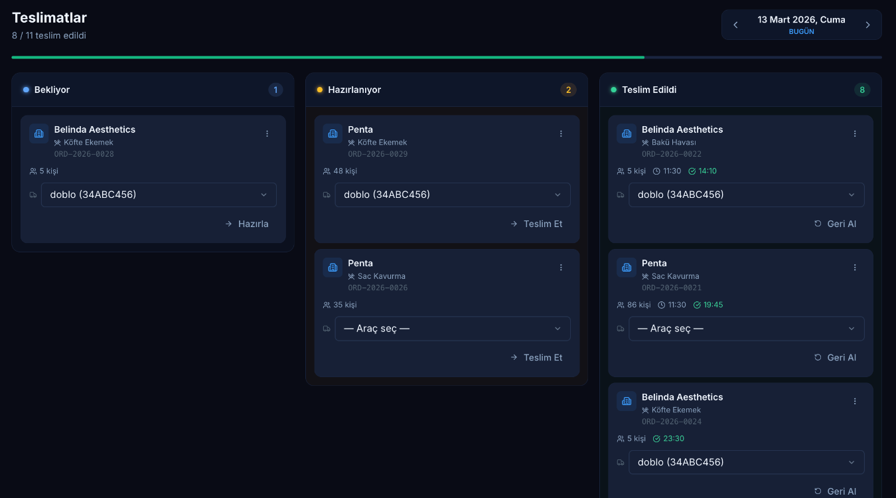Click the Teslim Edildi column header
896x498 pixels.
click(741, 90)
